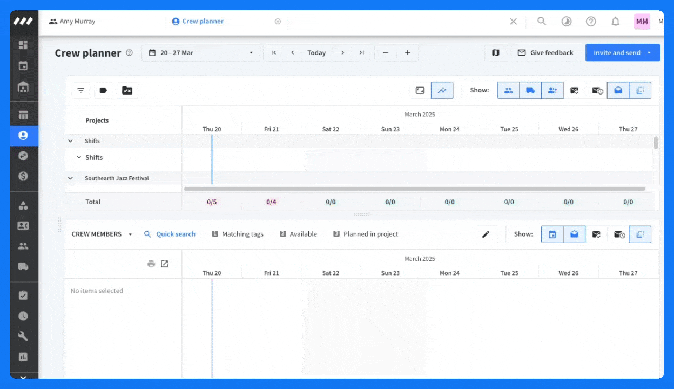Click the notifications bell icon
Viewport: 674px width, 389px height.
(615, 22)
